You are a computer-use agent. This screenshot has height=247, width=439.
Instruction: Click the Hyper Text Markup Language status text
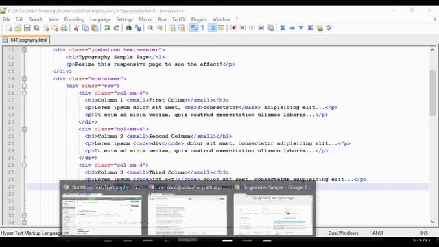click(x=32, y=233)
